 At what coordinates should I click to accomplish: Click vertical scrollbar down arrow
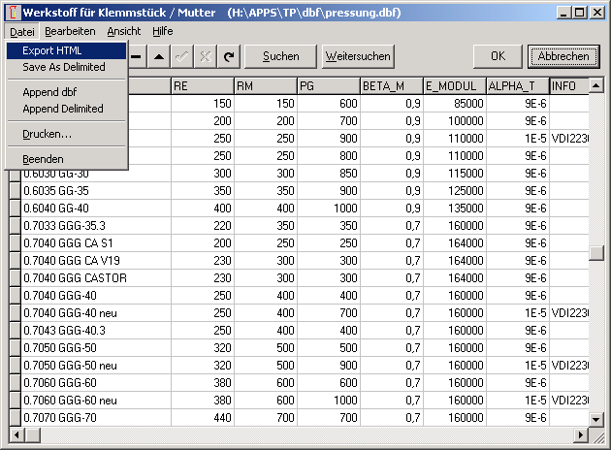pos(596,419)
